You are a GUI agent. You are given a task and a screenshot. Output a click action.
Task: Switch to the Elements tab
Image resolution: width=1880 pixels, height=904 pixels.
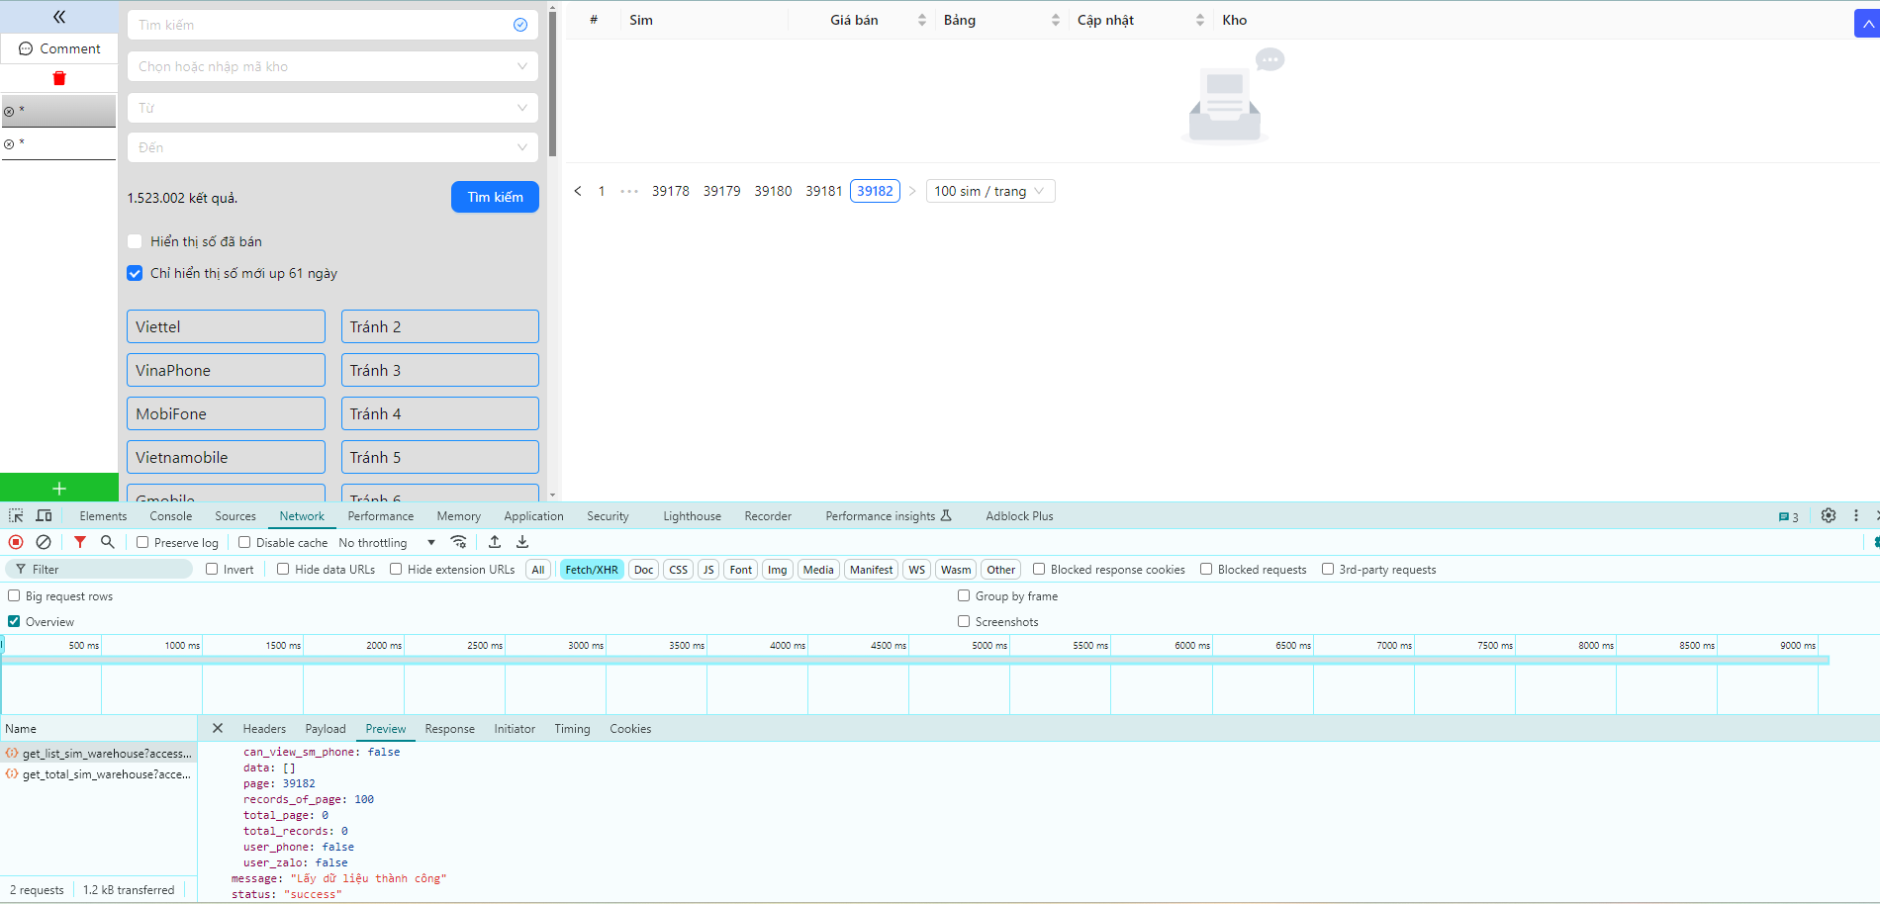(103, 515)
